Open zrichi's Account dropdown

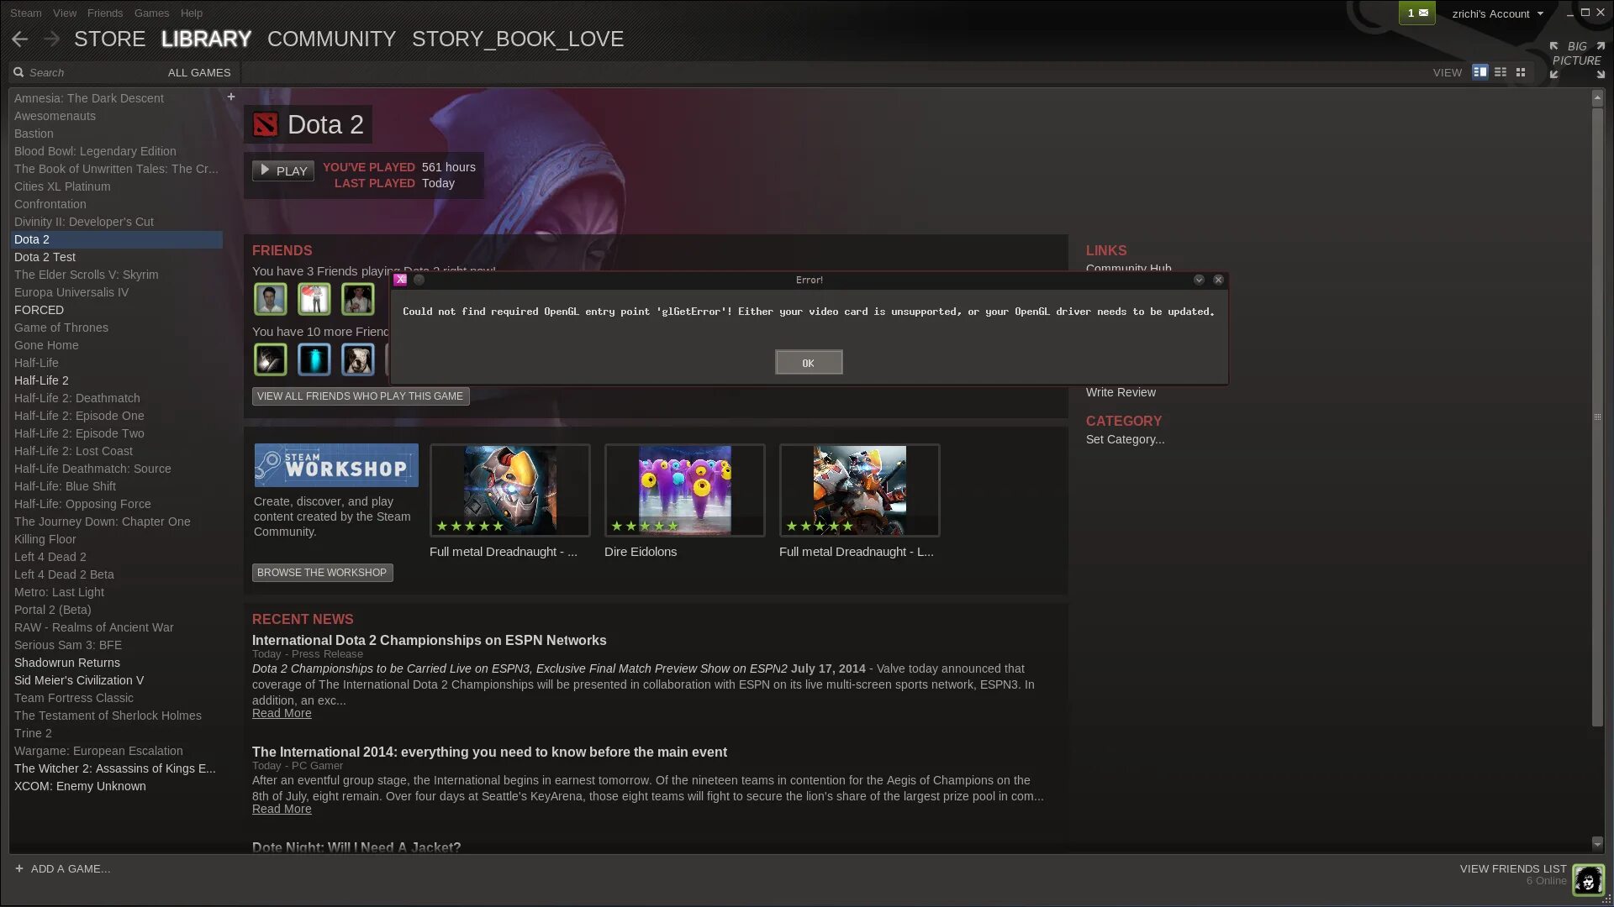pos(1497,13)
